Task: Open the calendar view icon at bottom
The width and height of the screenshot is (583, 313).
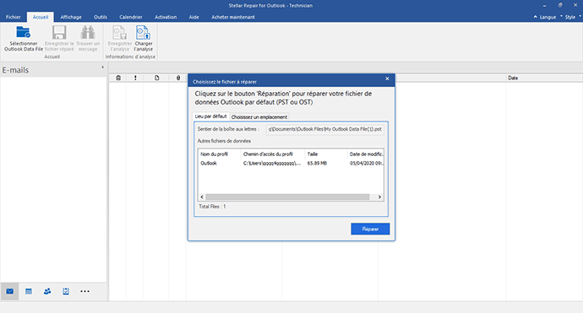Action: pos(29,291)
